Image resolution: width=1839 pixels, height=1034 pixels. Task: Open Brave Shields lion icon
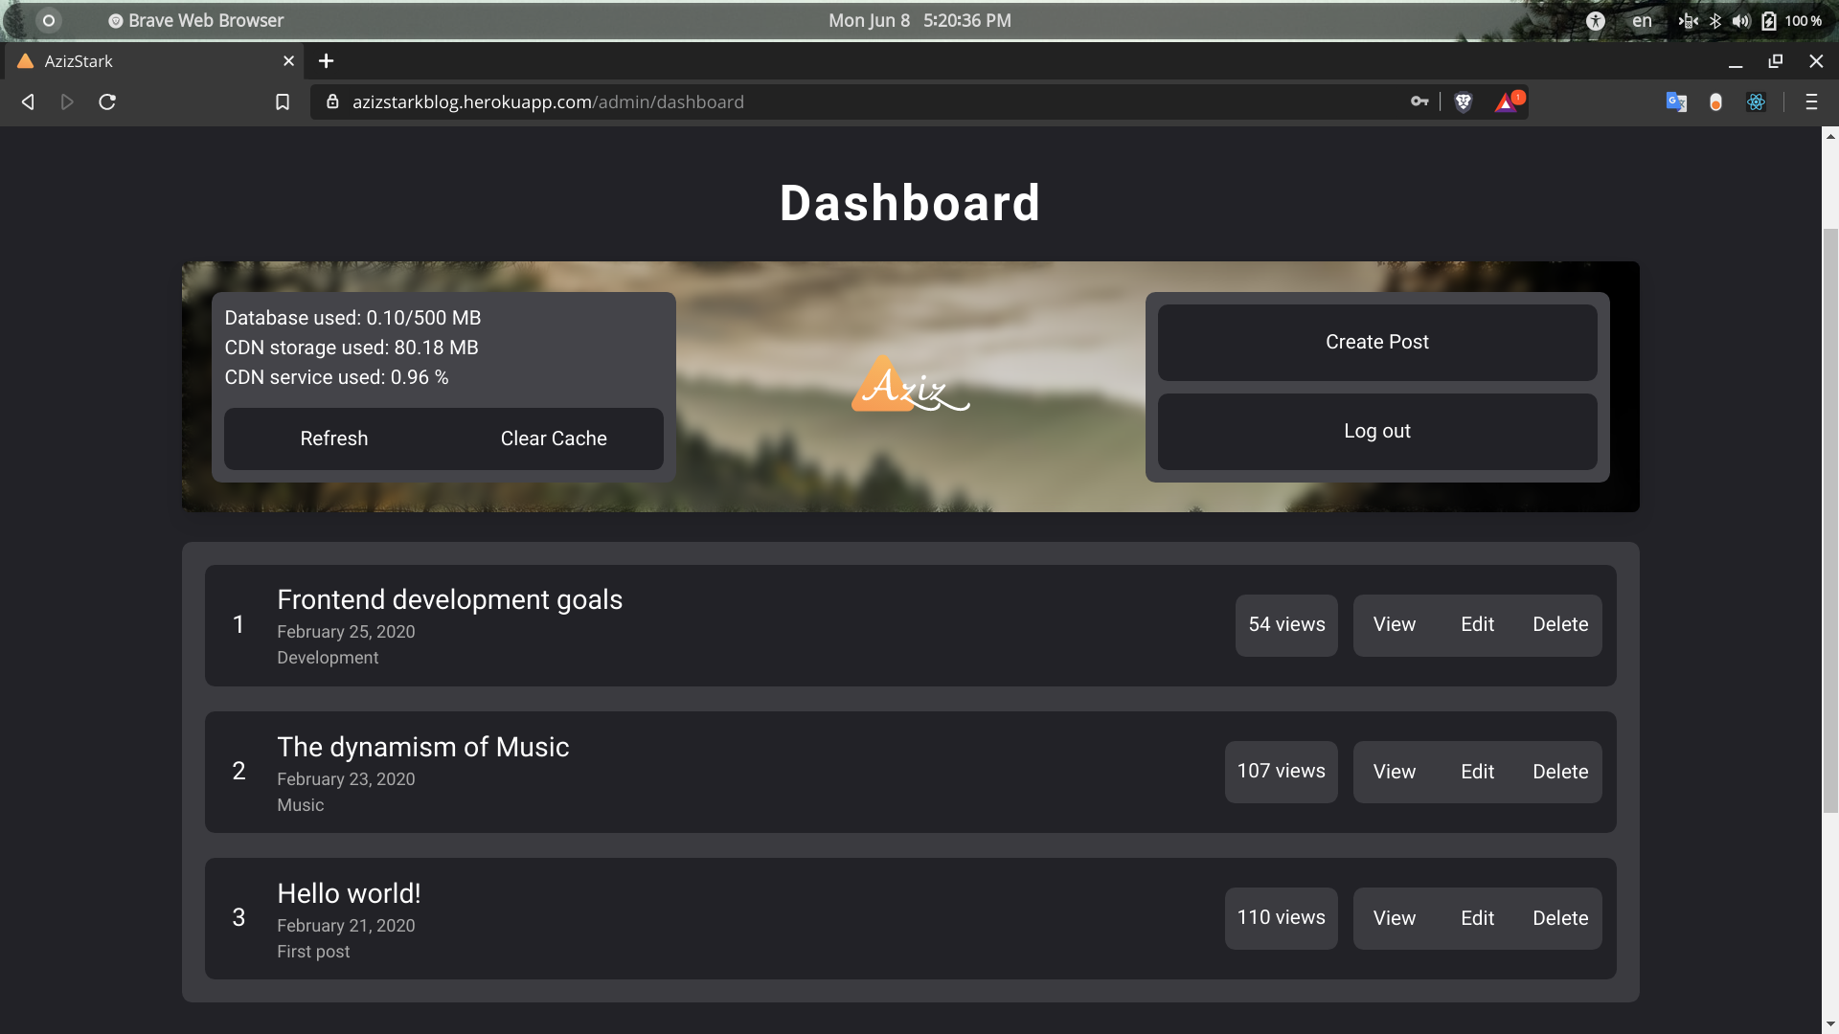tap(1463, 101)
